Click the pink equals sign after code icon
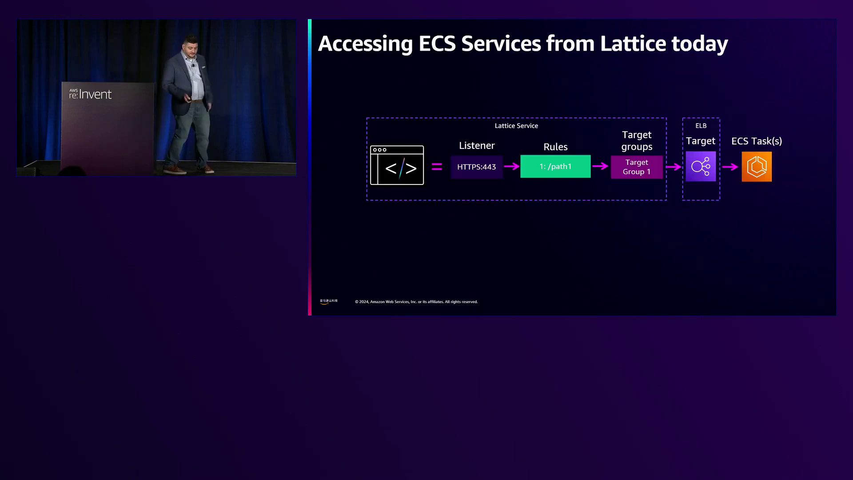853x480 pixels. 437,167
